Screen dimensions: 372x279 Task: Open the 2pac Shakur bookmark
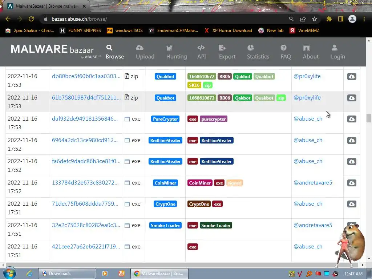(30, 31)
